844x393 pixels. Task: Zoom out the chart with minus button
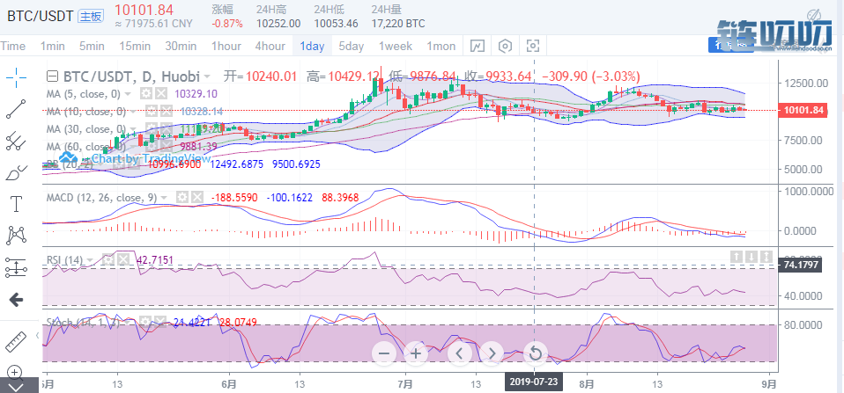pos(383,353)
